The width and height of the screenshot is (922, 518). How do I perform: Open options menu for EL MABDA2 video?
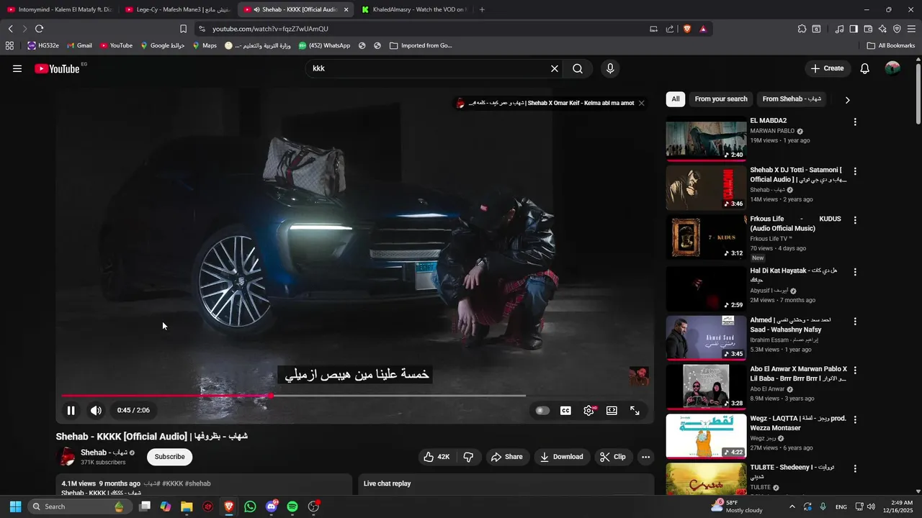(855, 122)
